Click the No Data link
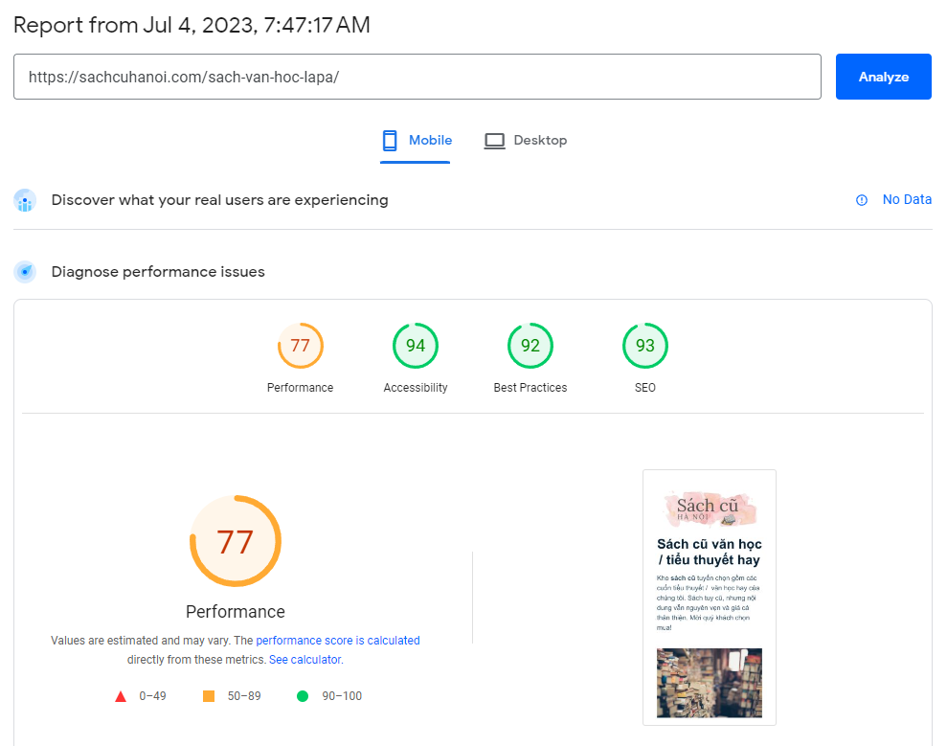The image size is (947, 746). pyautogui.click(x=907, y=199)
